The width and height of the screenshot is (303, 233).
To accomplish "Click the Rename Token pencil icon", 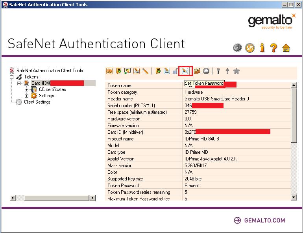I will (145, 71).
